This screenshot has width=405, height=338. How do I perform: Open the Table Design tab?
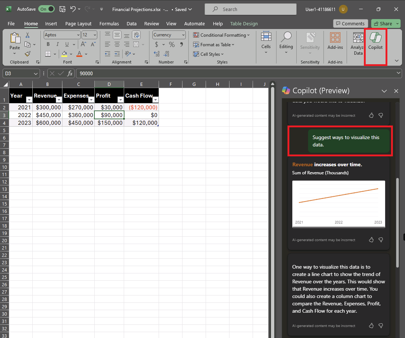(x=244, y=23)
